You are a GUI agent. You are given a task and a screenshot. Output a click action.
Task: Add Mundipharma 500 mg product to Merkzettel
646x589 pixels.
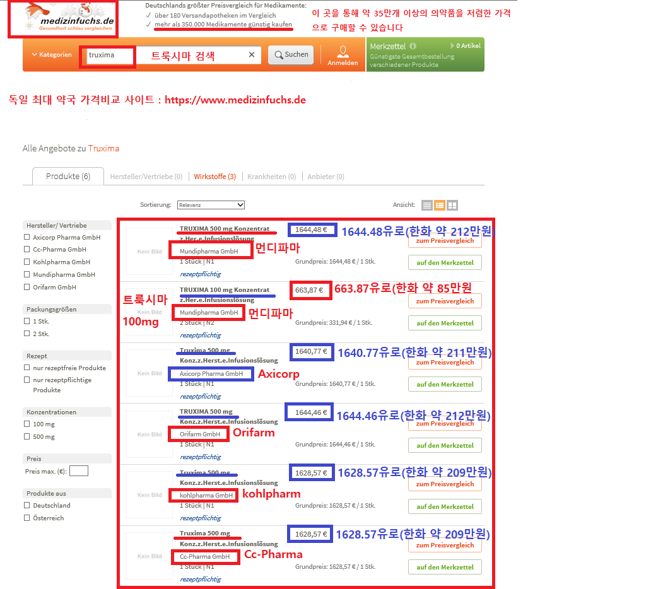[445, 262]
